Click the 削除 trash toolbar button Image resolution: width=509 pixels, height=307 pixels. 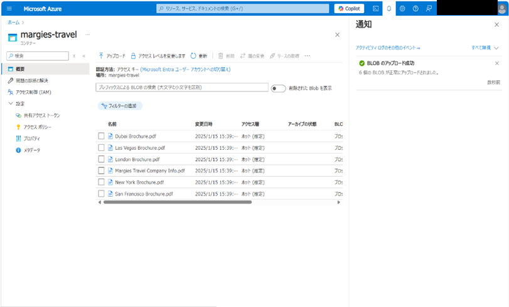coord(227,56)
